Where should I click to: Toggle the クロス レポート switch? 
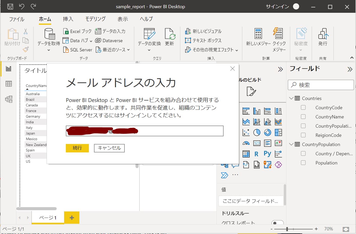point(278,223)
